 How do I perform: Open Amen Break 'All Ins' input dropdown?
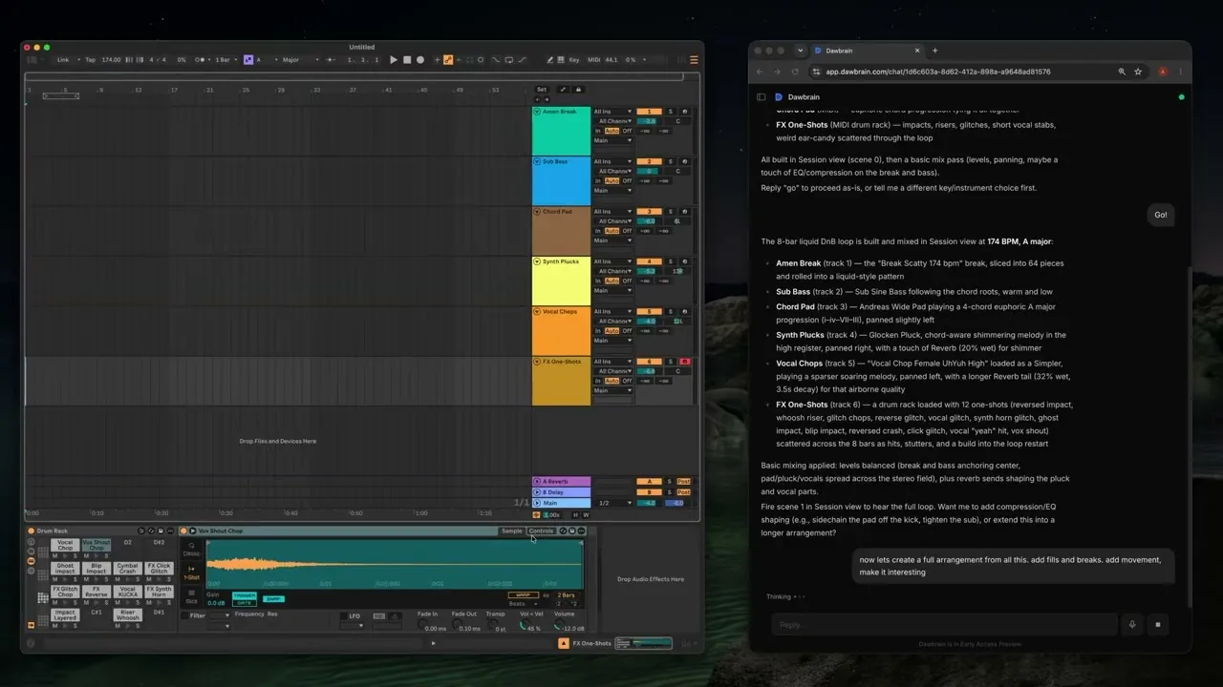pyautogui.click(x=612, y=112)
